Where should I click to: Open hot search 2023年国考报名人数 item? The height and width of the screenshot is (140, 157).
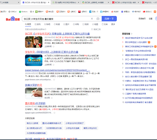coord(140,68)
